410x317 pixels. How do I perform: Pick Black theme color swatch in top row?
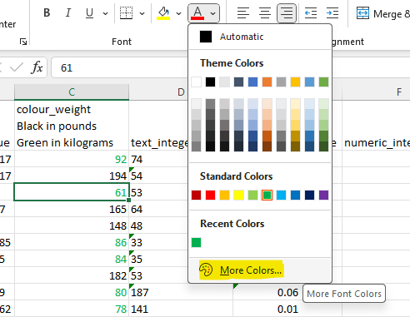click(x=210, y=82)
